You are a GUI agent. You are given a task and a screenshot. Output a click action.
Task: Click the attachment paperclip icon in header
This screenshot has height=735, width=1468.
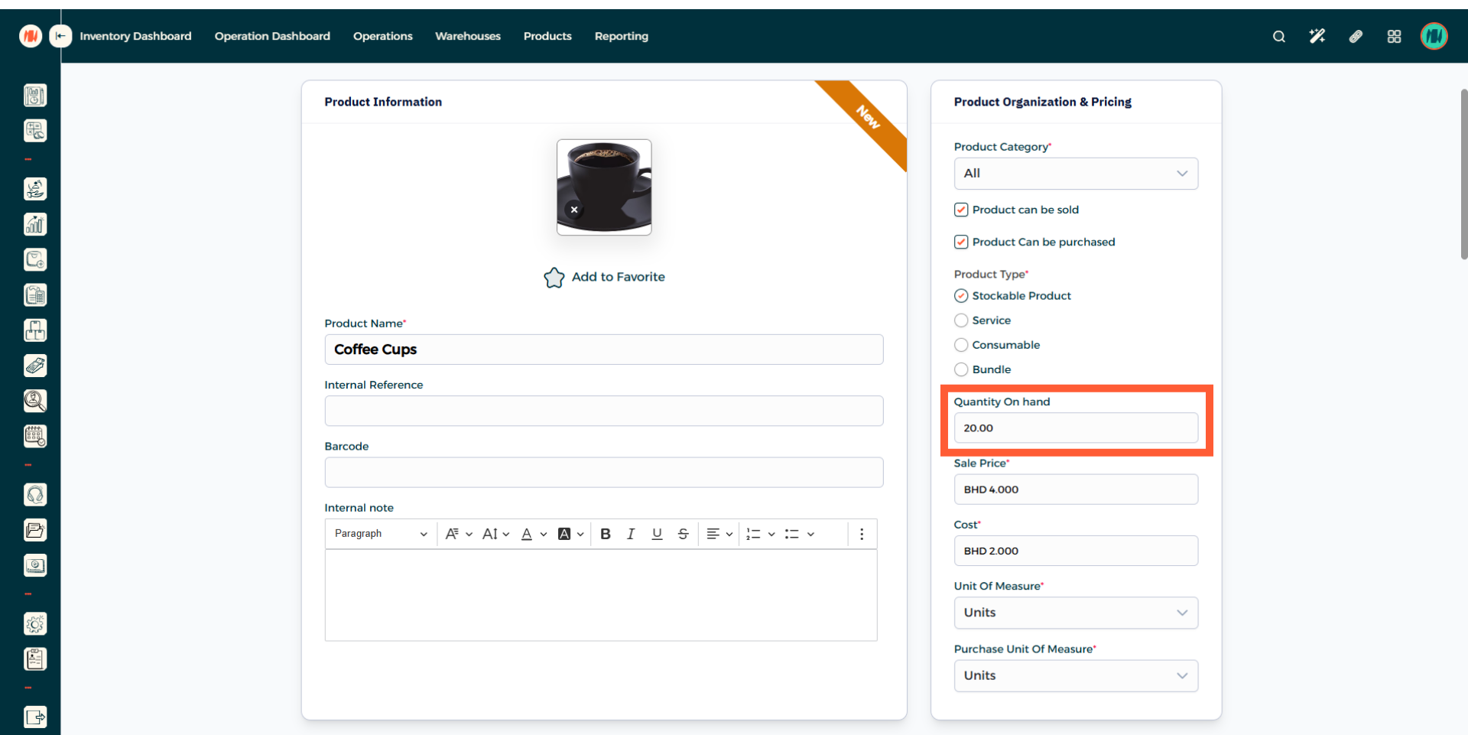(1356, 37)
